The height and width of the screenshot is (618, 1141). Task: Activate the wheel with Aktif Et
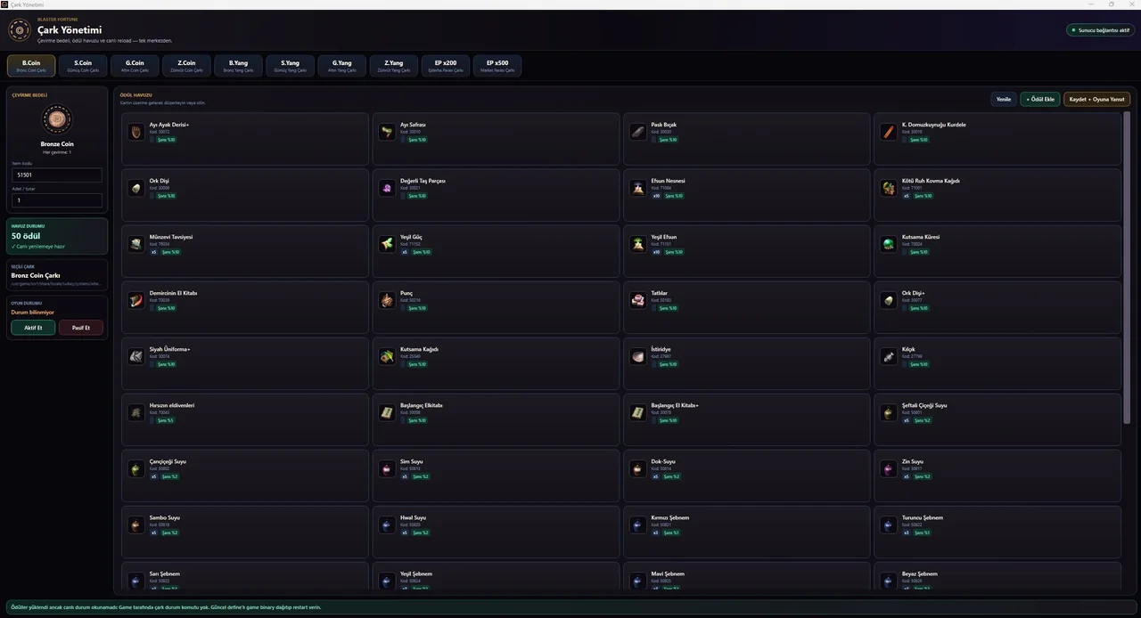(x=33, y=328)
